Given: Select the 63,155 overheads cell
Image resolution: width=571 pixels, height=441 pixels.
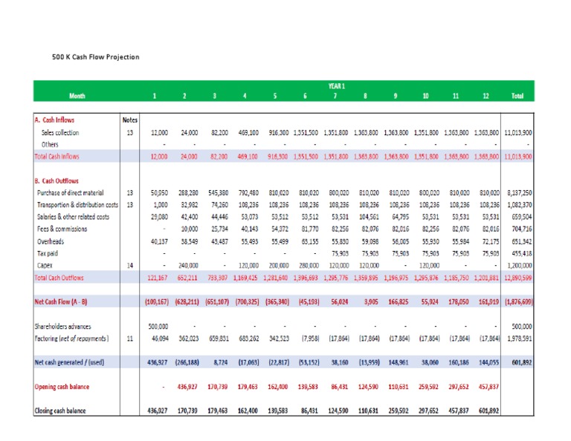Looking at the screenshot, I should (310, 241).
